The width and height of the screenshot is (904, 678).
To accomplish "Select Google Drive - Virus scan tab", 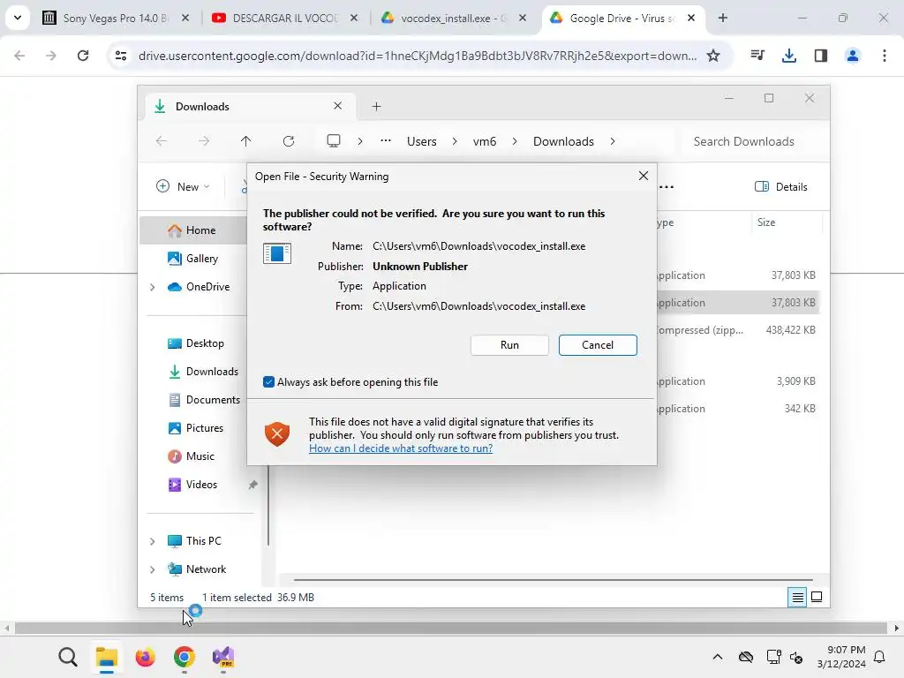I will pos(622,18).
